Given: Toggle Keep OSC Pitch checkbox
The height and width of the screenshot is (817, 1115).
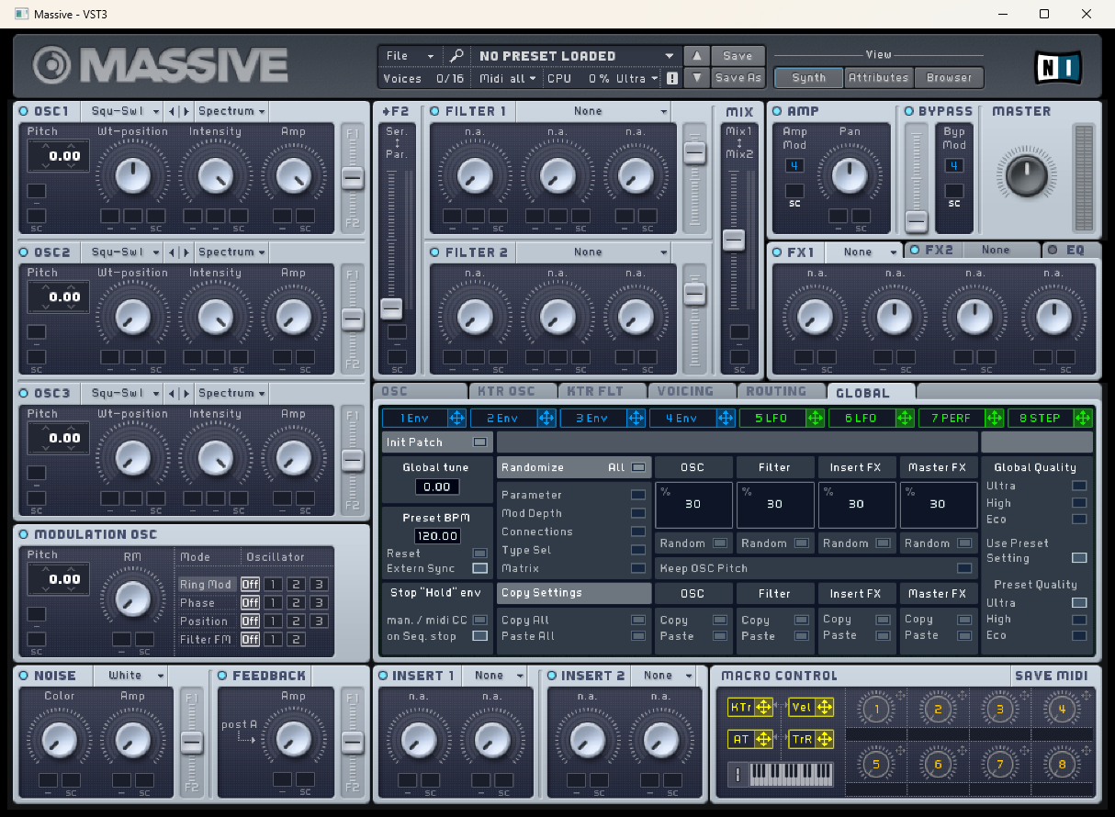Looking at the screenshot, I should click(964, 568).
